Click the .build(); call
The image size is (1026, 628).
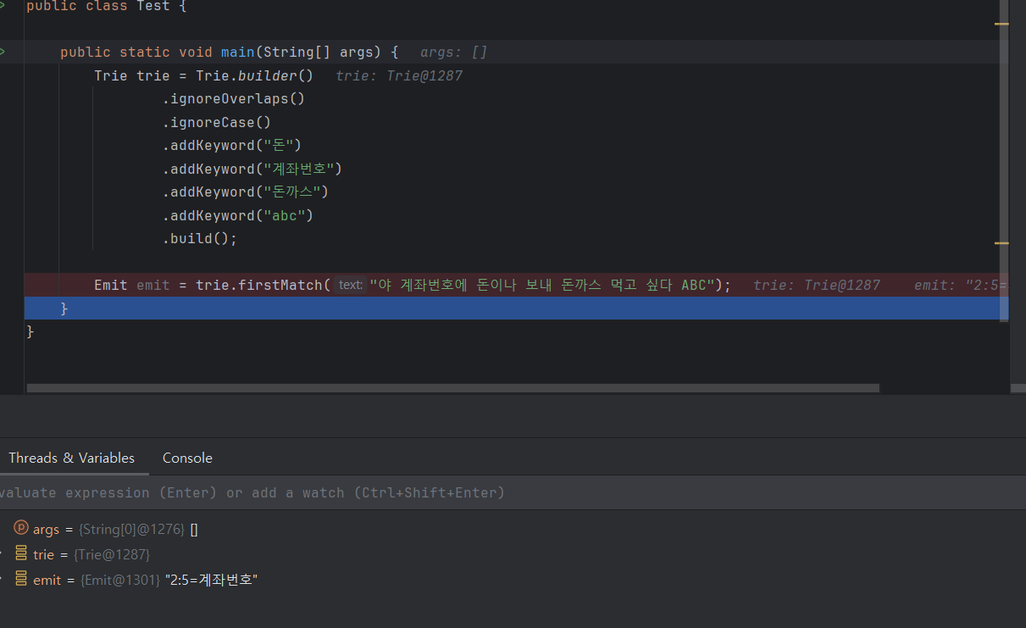point(200,238)
